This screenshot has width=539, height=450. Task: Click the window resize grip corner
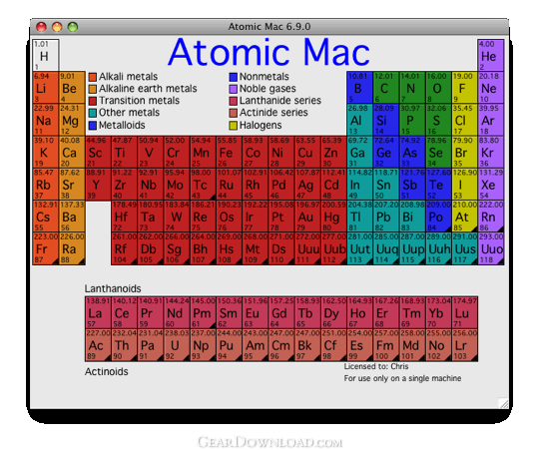(x=504, y=403)
